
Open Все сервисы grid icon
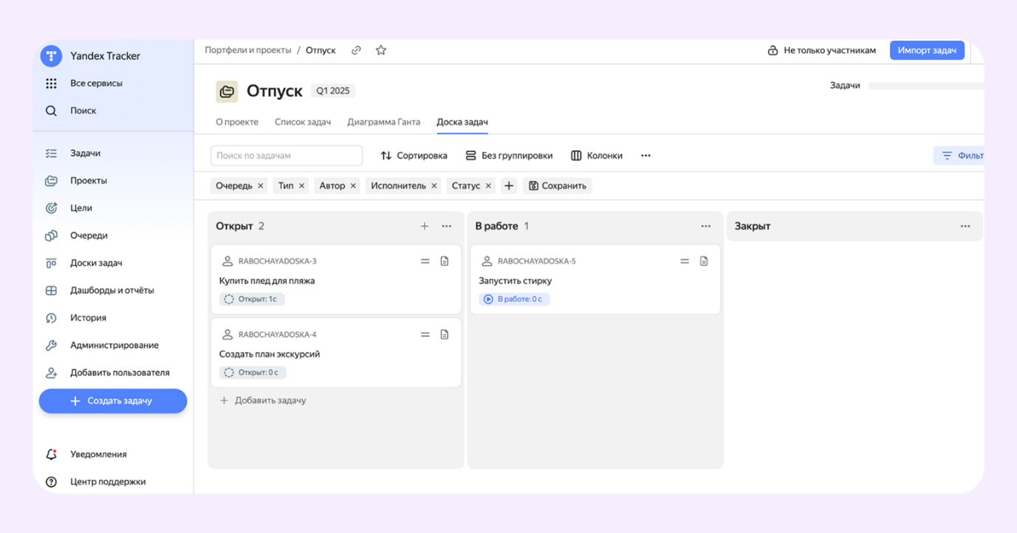[51, 83]
